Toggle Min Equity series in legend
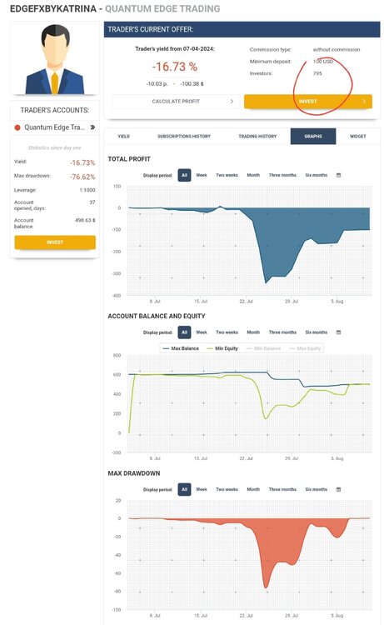Viewport: 384px width, 625px height. tap(222, 348)
